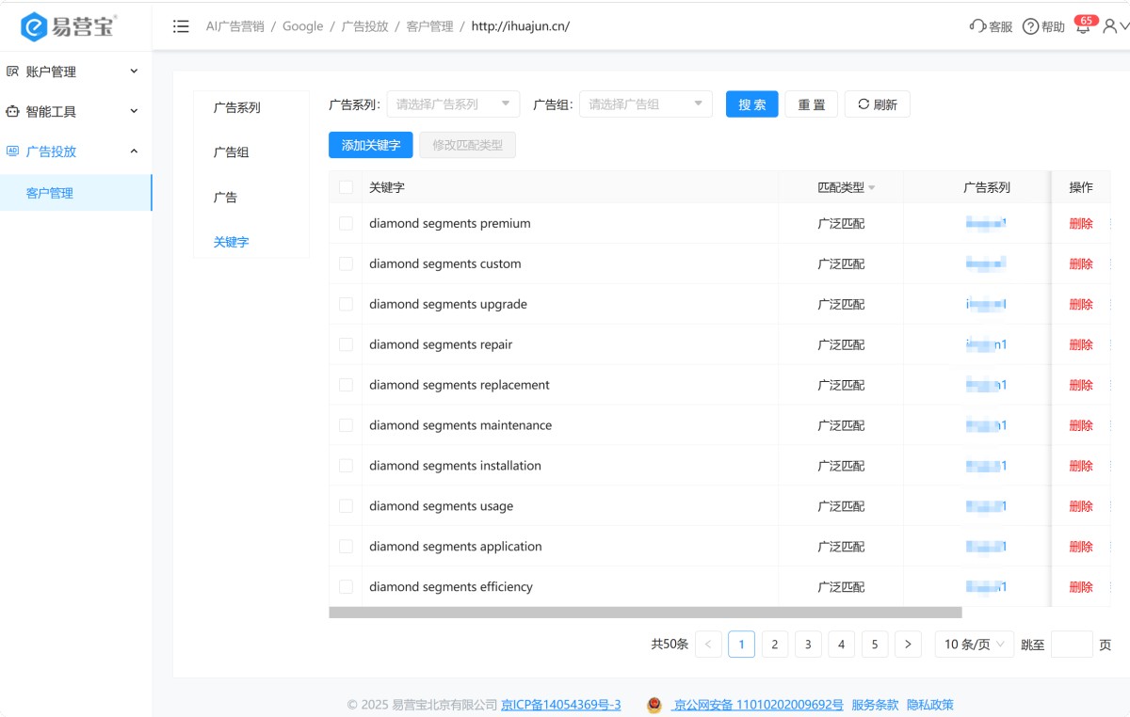Open the notifications bell with badge 65
The height and width of the screenshot is (717, 1130).
pyautogui.click(x=1083, y=26)
